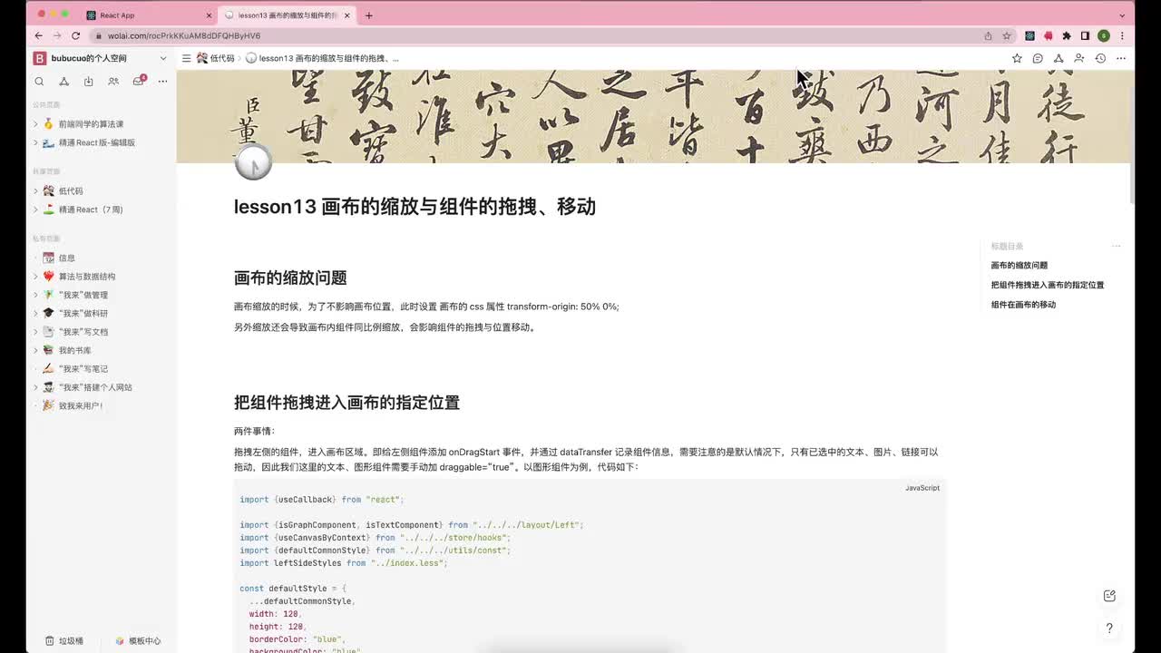This screenshot has width=1161, height=653.
Task: Expand the 低代码 page chevron
Action: click(35, 191)
